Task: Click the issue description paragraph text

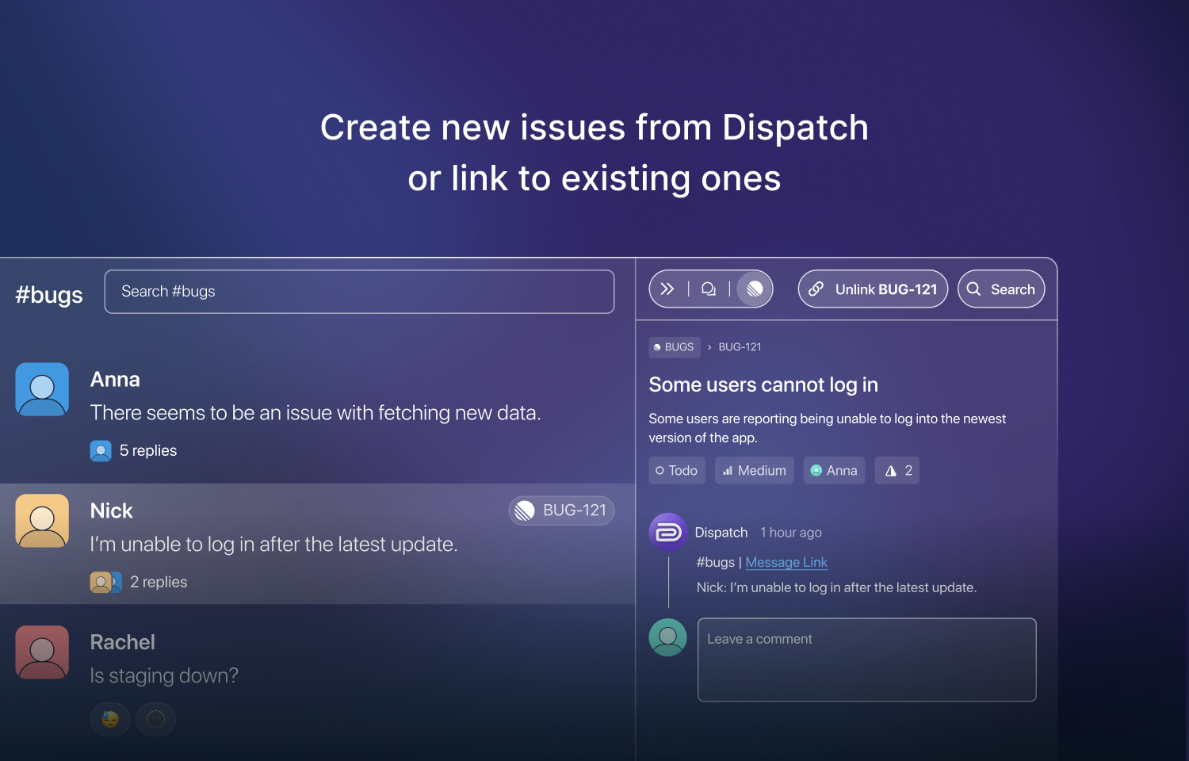Action: click(x=828, y=428)
